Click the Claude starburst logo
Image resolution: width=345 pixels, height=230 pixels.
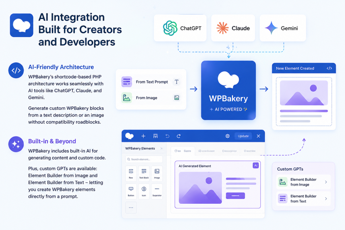222,28
